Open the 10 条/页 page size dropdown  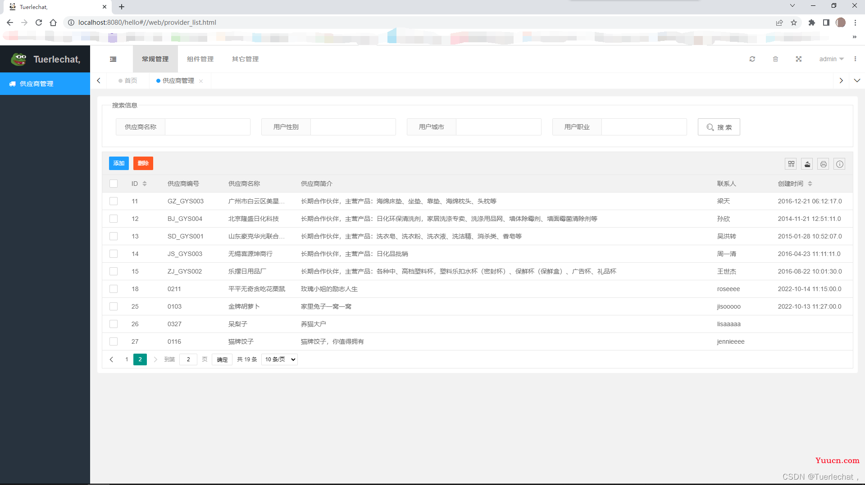(x=279, y=359)
